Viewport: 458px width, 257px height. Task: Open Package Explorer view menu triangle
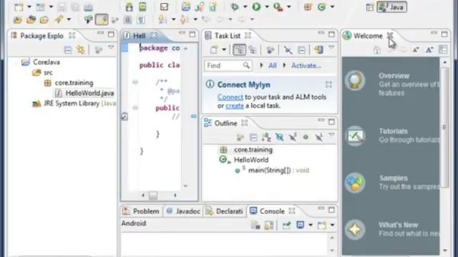click(x=111, y=47)
